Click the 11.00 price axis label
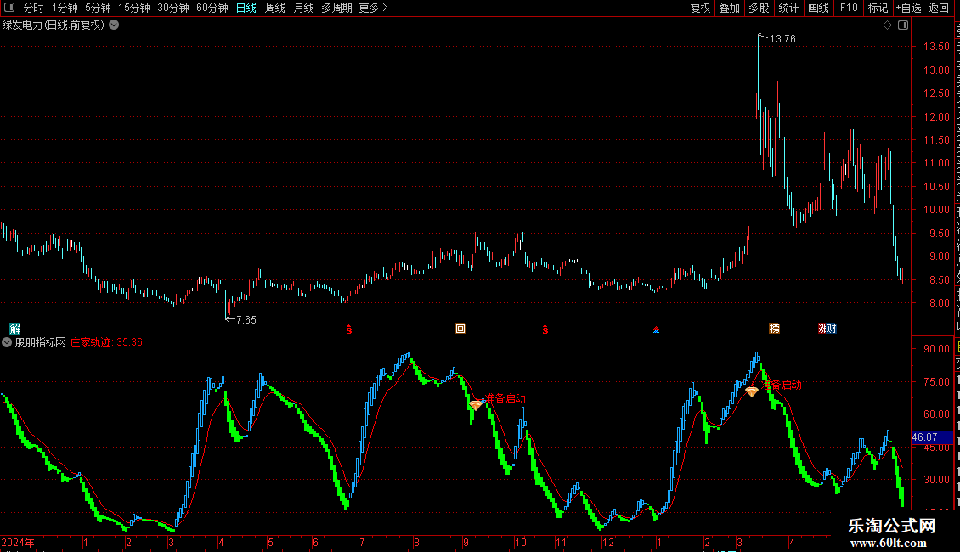The image size is (960, 552). point(936,163)
